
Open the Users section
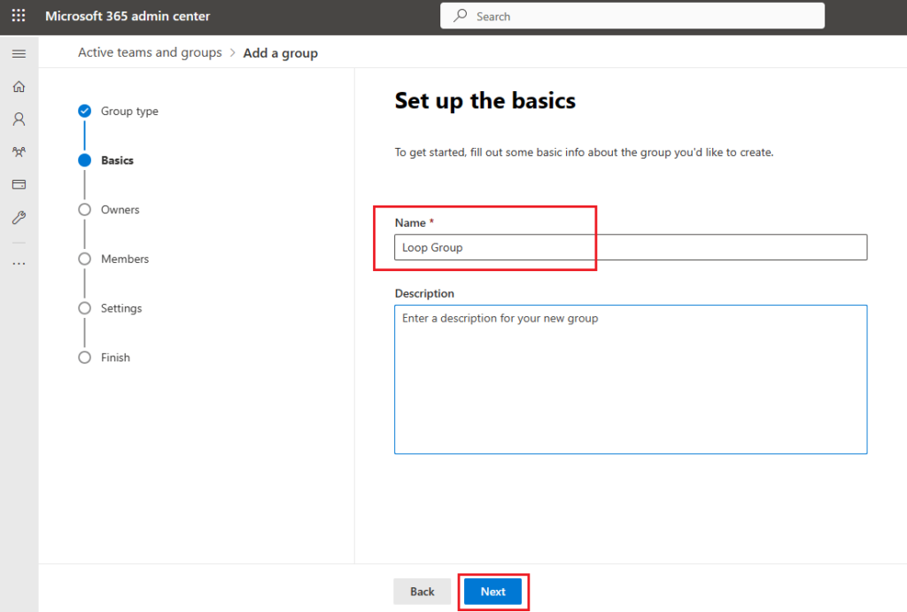point(18,119)
